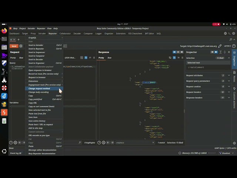Go to next response search match
237x178 pixels.
[112, 142]
